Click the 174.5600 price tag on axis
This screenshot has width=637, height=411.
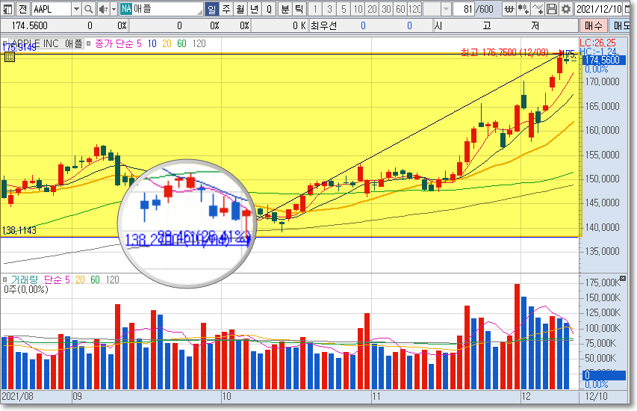pyautogui.click(x=604, y=61)
